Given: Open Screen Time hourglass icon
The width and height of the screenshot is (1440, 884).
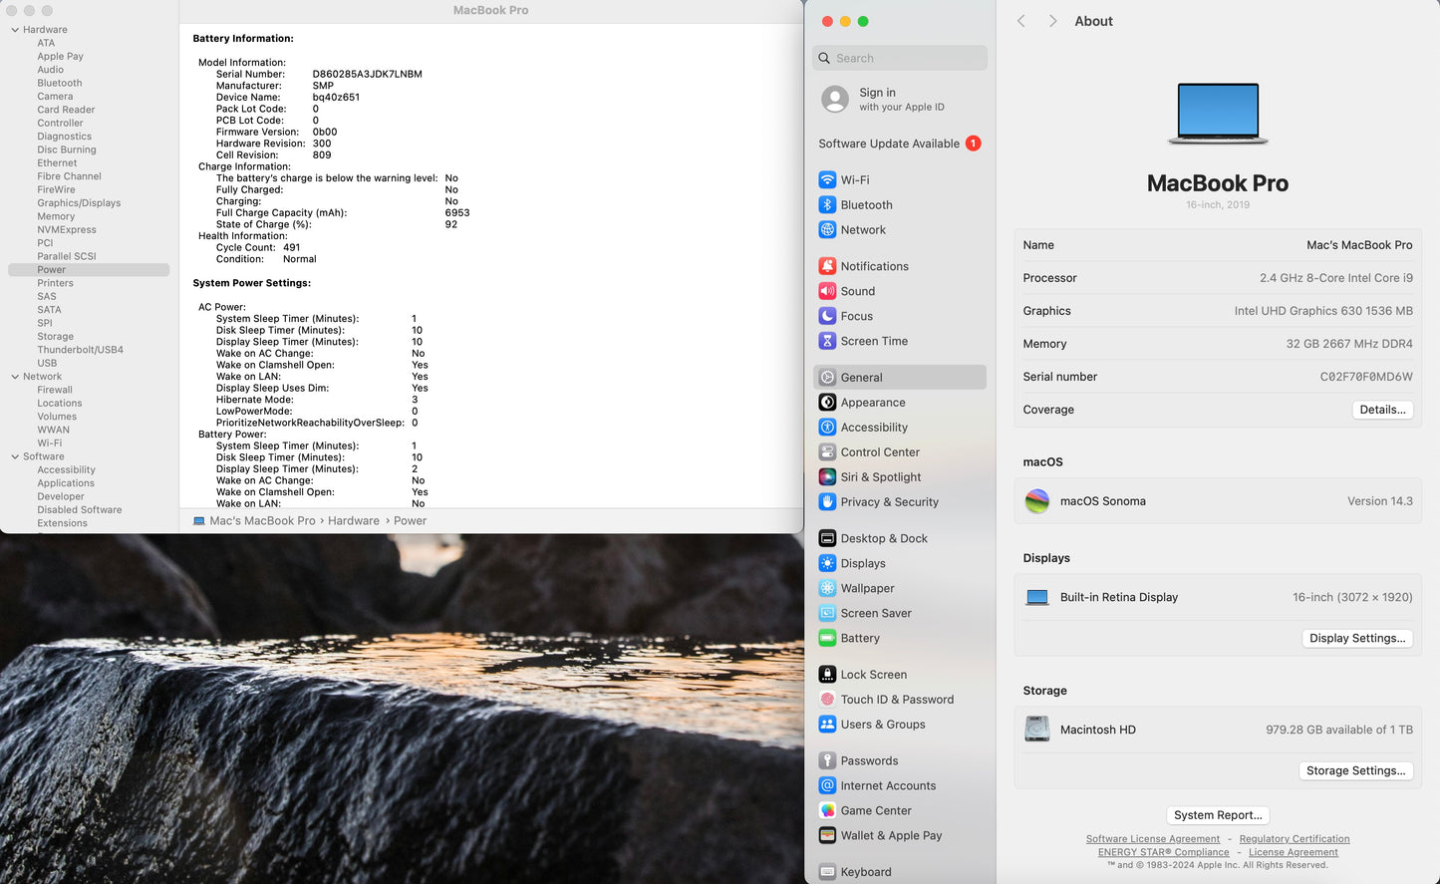Looking at the screenshot, I should (x=827, y=341).
